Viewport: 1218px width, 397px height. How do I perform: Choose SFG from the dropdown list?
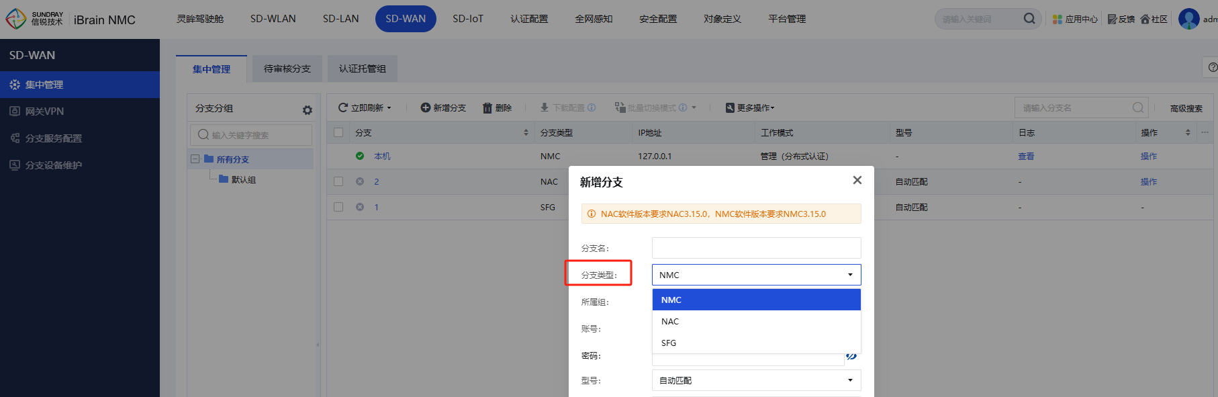[756, 343]
